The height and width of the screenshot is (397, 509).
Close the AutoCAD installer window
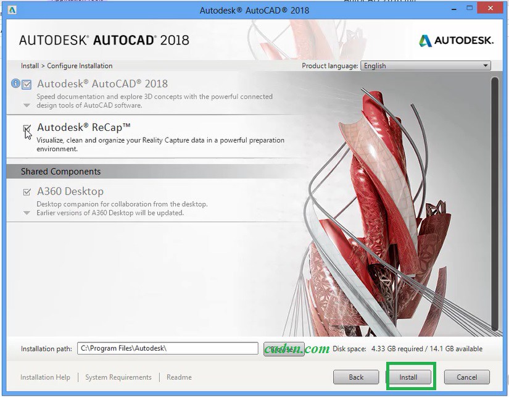click(490, 9)
